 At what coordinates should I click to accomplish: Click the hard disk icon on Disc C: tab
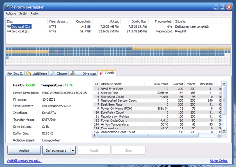[9, 73]
